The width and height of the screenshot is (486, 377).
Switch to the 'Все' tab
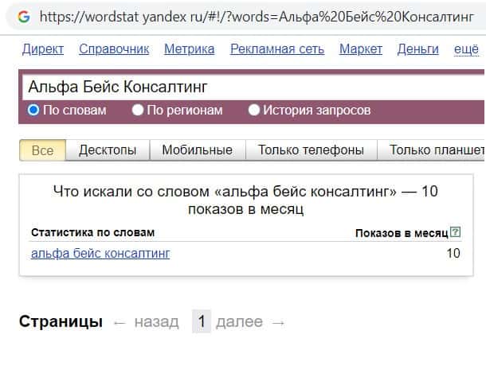point(42,150)
